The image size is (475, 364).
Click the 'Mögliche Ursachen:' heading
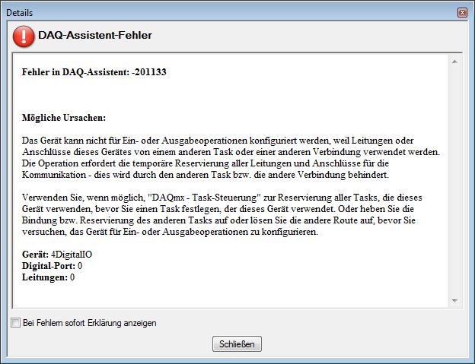point(64,118)
